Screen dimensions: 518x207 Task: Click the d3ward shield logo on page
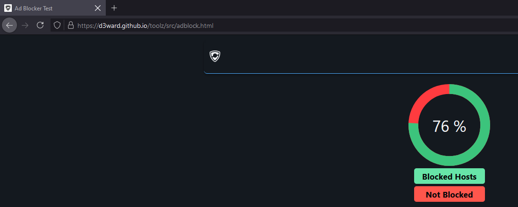pos(215,56)
